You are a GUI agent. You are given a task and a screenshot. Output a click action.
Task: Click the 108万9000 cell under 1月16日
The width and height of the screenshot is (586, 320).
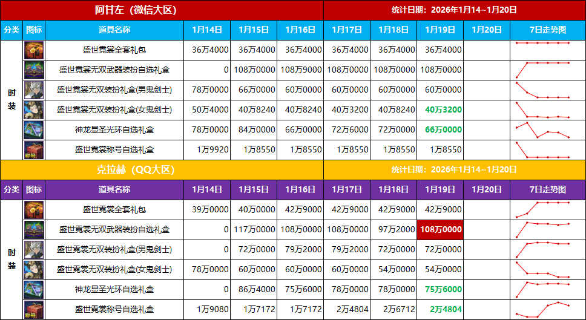coord(301,70)
